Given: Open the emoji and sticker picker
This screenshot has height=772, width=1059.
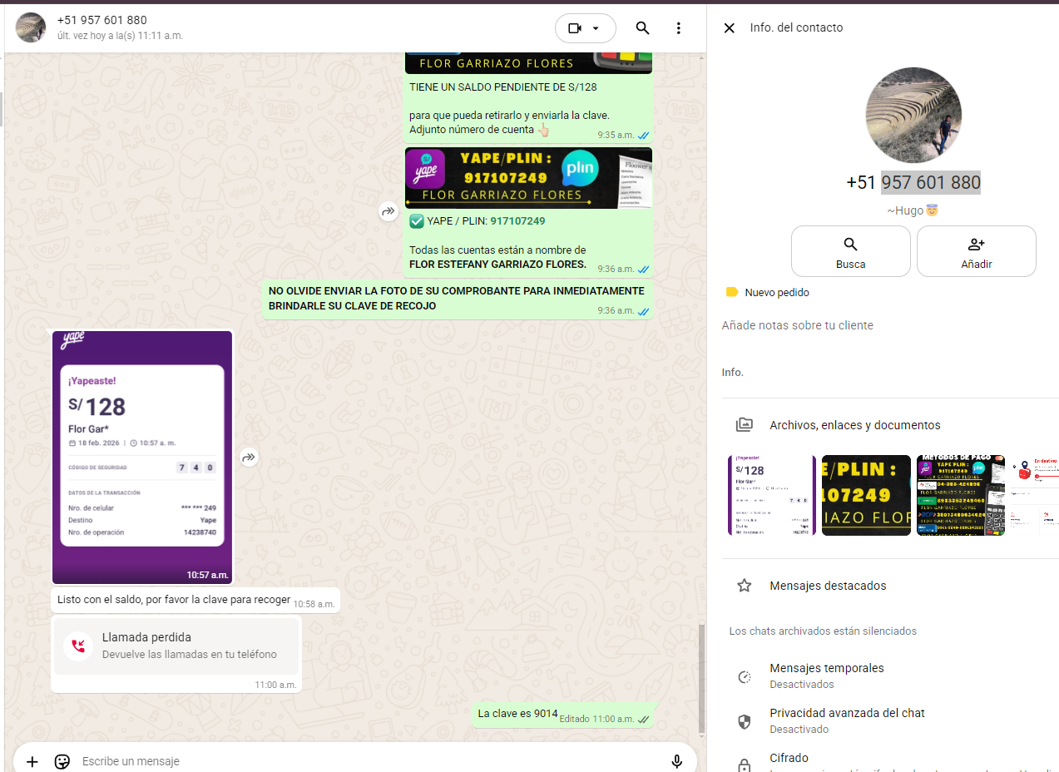Looking at the screenshot, I should 62,761.
